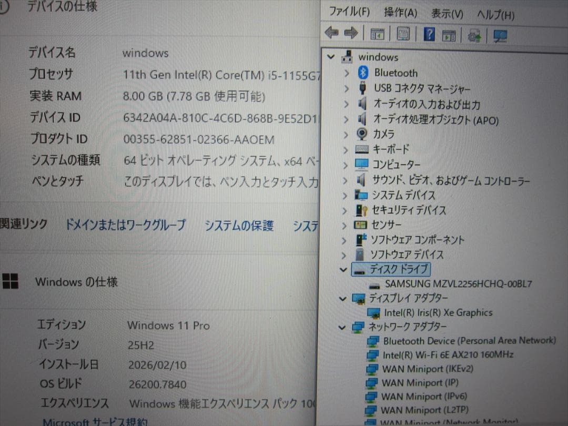Click device ID starting 6342A04A-810C
The image size is (568, 426).
pos(220,118)
